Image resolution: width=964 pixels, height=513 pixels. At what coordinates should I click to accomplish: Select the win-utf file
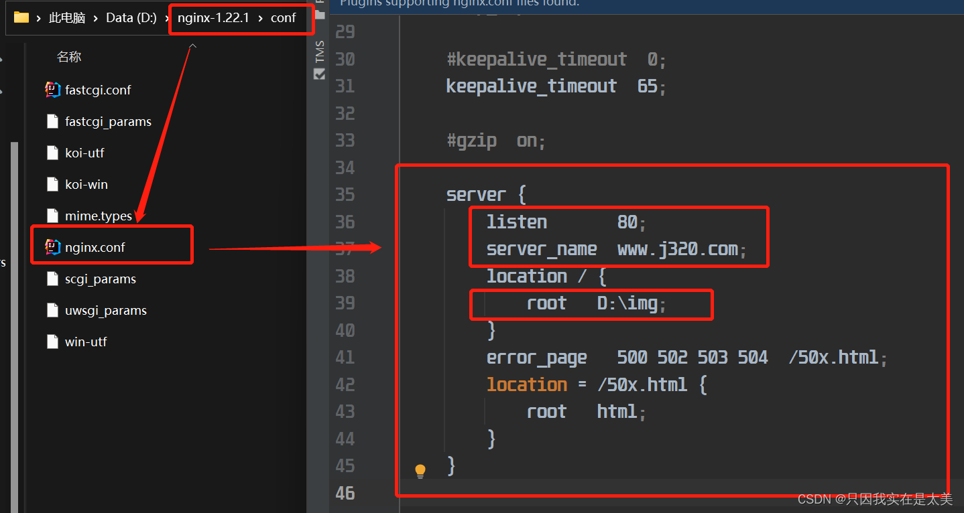pyautogui.click(x=86, y=342)
